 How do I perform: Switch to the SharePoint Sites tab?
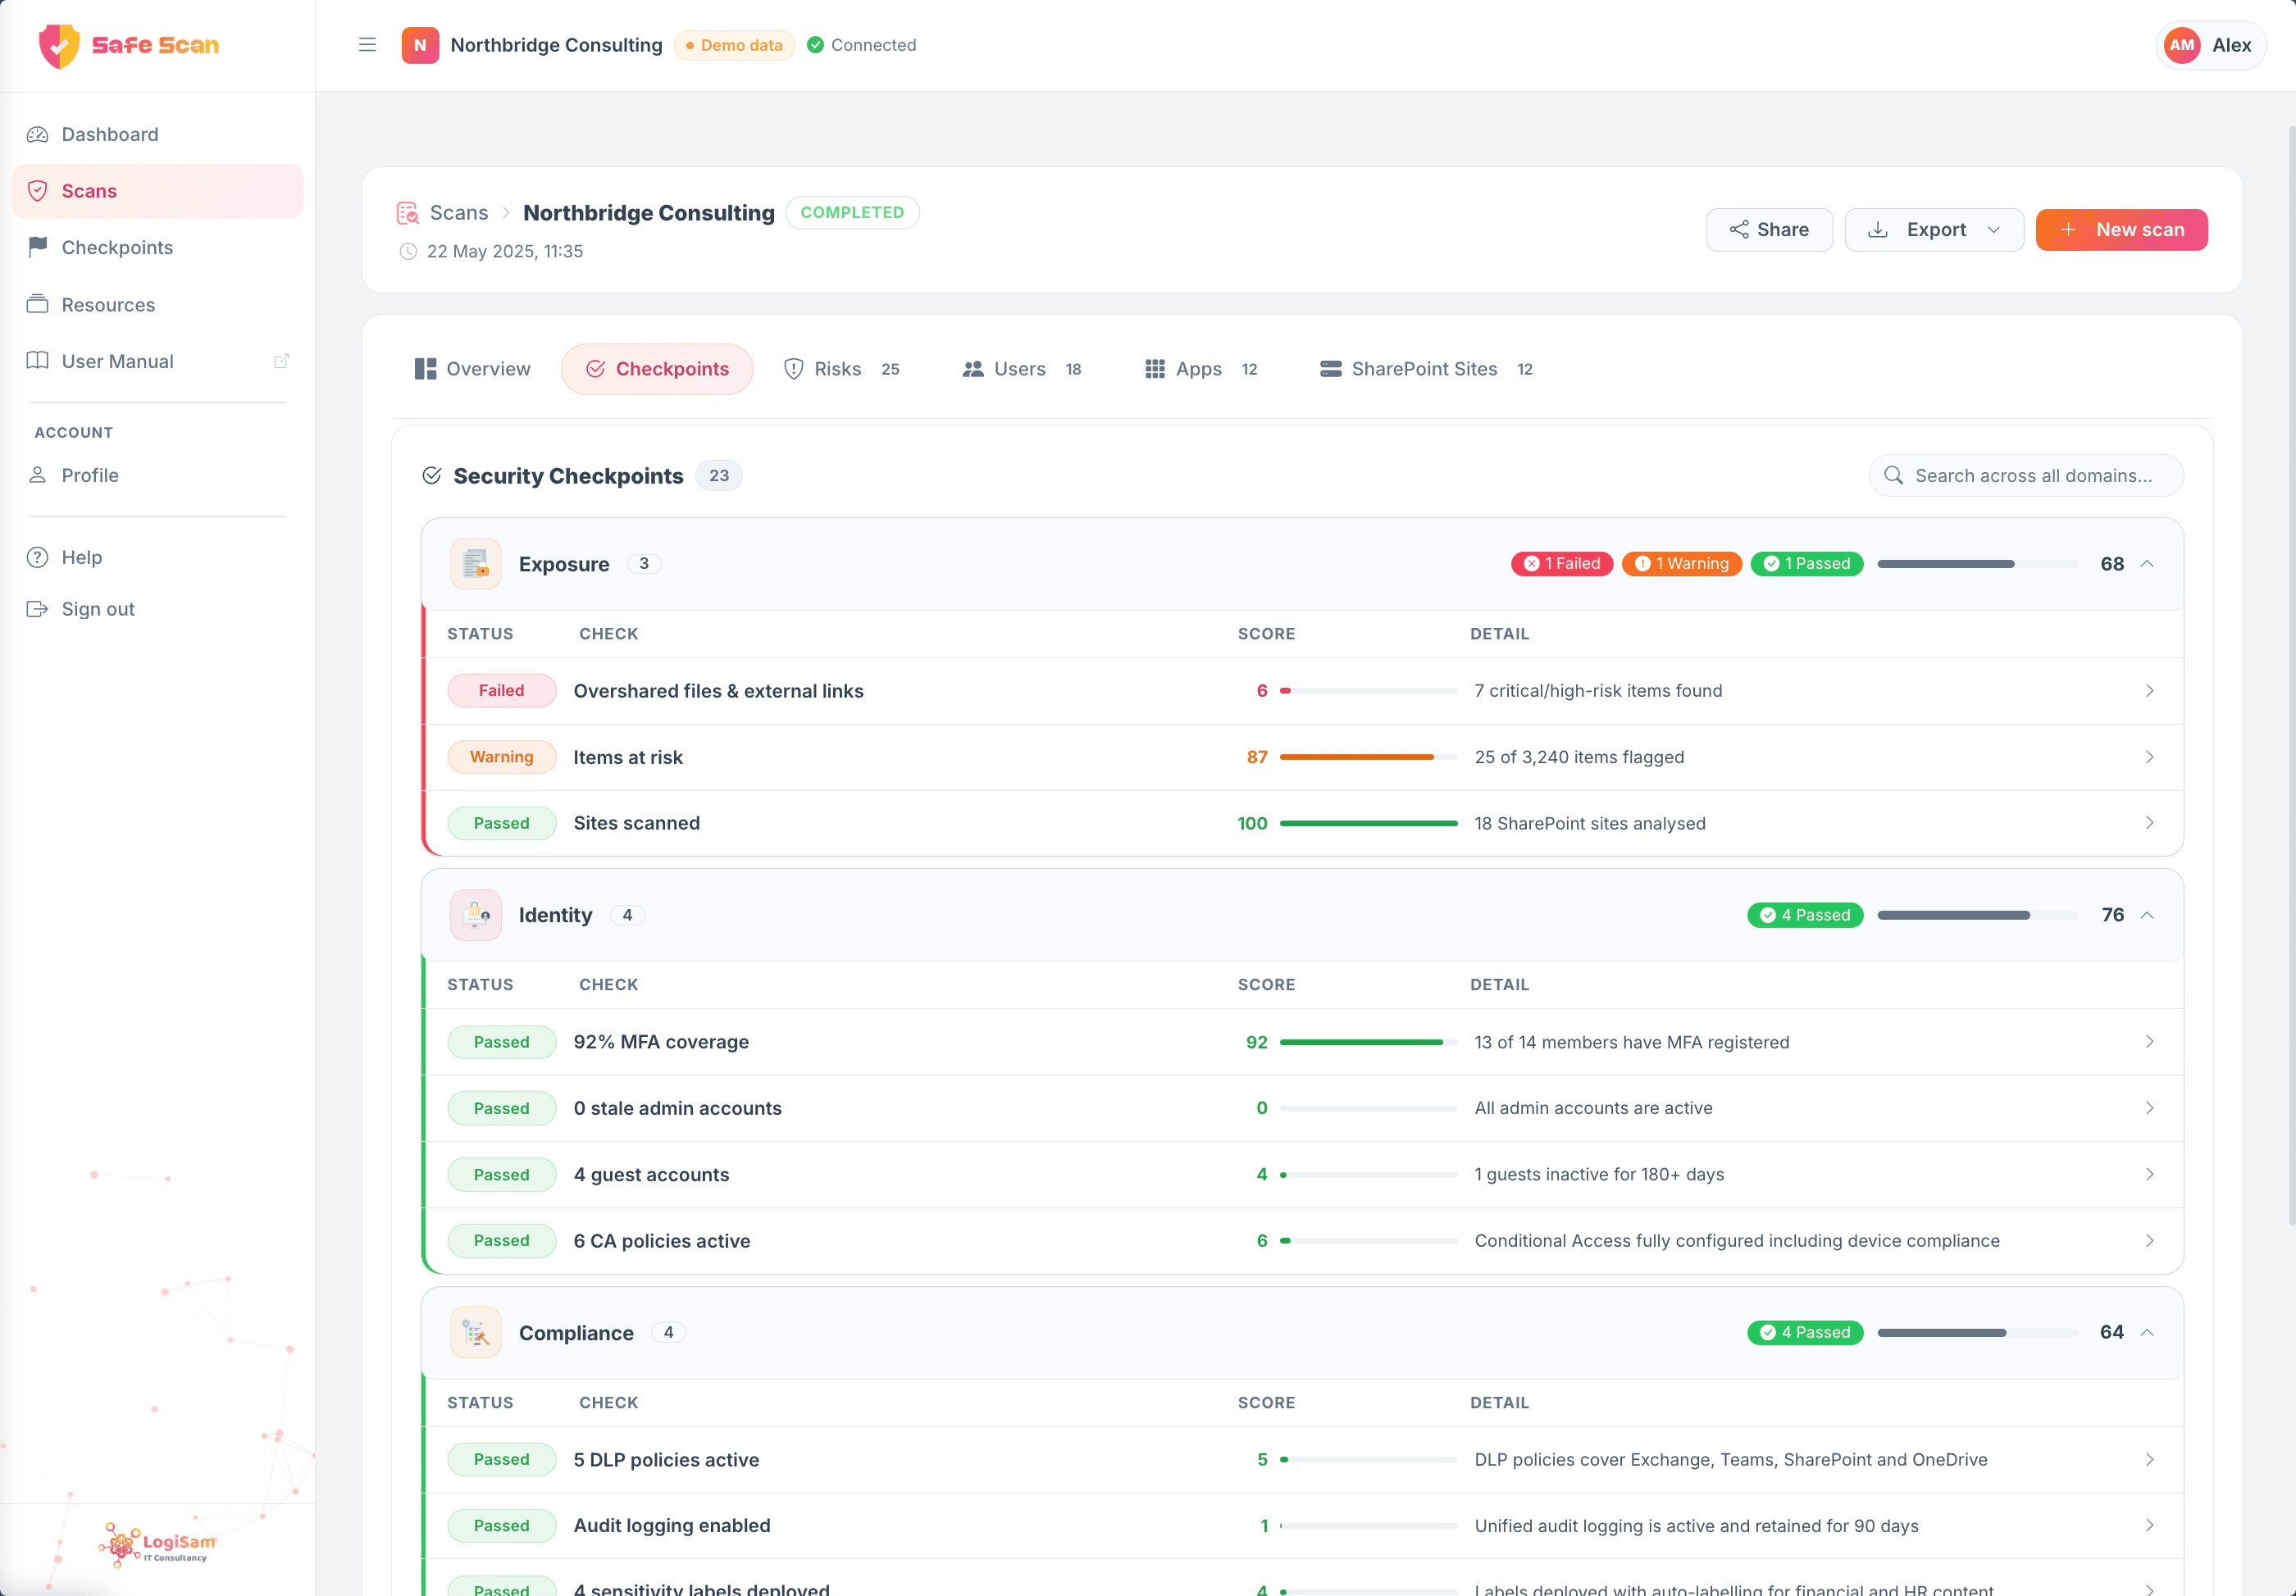(1427, 369)
